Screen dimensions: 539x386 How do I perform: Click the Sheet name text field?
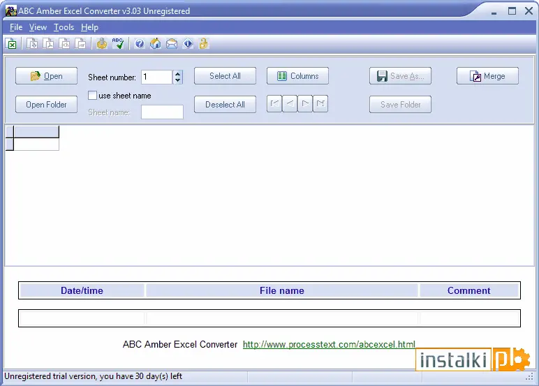point(162,112)
